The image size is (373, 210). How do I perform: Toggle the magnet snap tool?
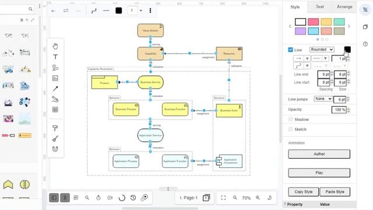coord(55,149)
